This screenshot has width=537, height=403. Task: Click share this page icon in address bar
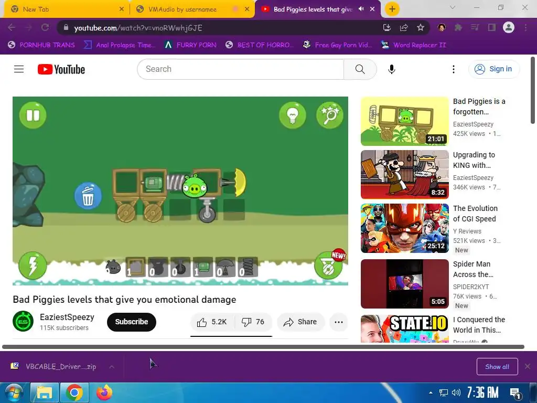pyautogui.click(x=404, y=27)
